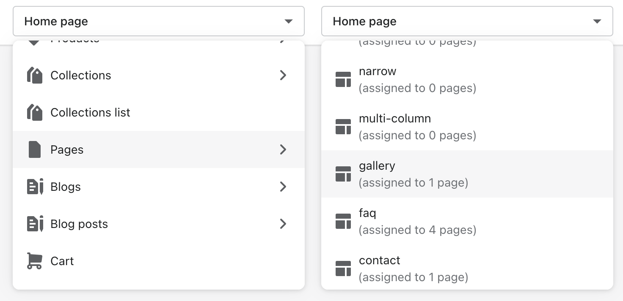The image size is (623, 301).
Task: Click the narrow template layout icon
Action: 343,79
